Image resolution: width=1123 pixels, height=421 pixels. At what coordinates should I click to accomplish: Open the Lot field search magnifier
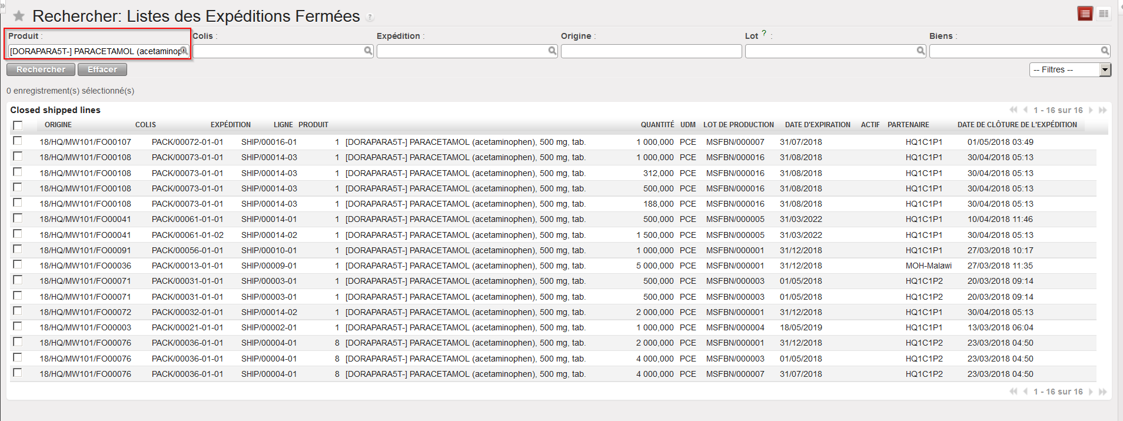(x=921, y=51)
